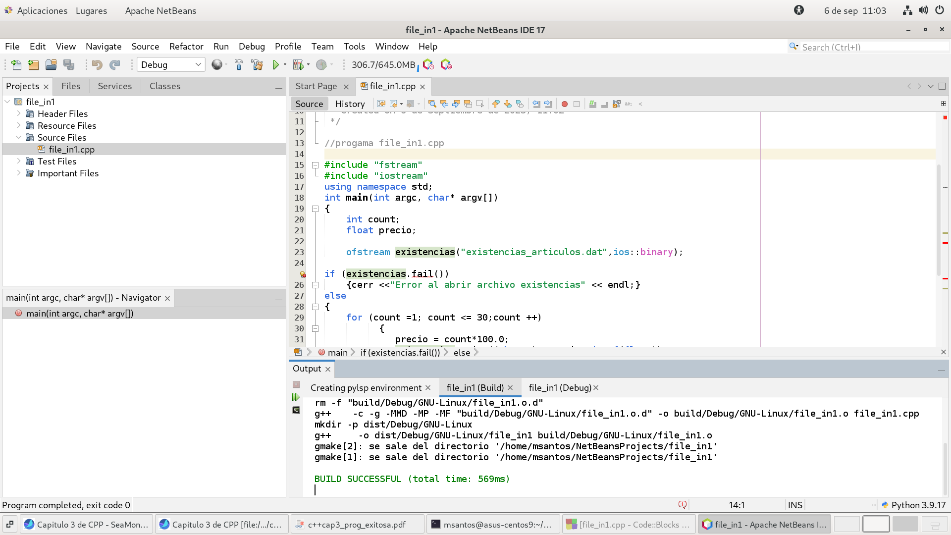Click the editor vertical scrollbar
This screenshot has height=535, width=951.
(939, 220)
